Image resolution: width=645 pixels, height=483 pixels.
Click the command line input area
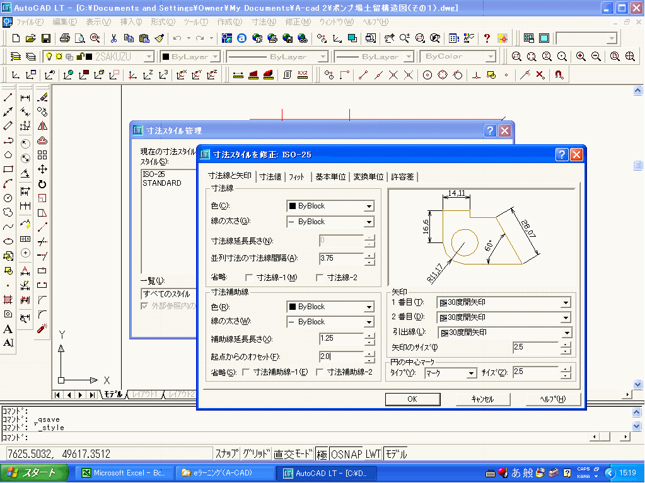pos(296,437)
